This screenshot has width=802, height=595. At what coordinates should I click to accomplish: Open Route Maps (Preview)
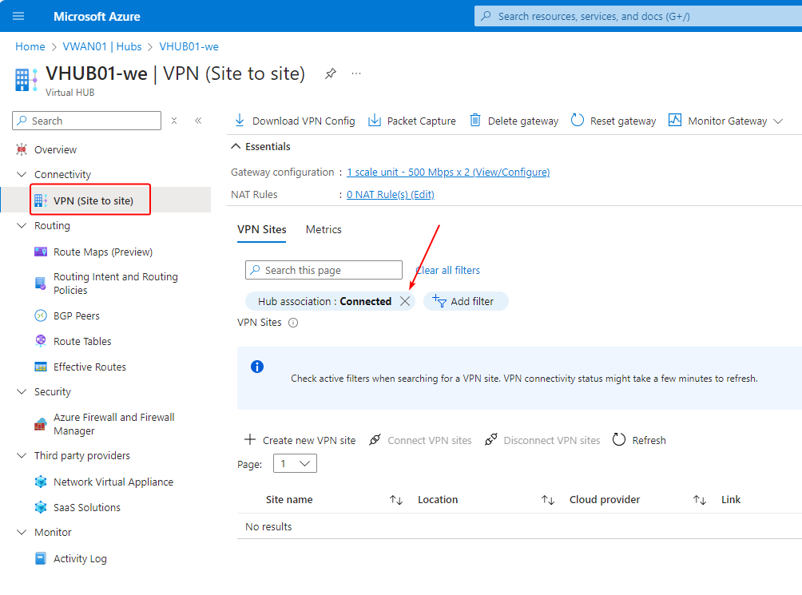tap(103, 252)
